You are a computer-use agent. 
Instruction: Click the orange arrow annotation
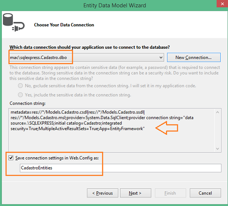click(167, 128)
